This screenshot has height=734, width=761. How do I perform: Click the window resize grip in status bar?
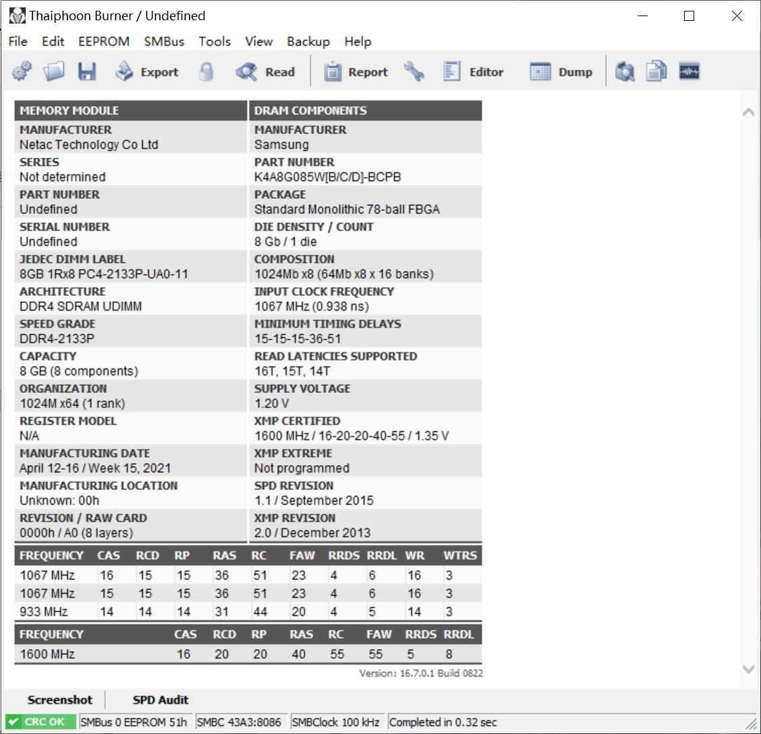[752, 724]
